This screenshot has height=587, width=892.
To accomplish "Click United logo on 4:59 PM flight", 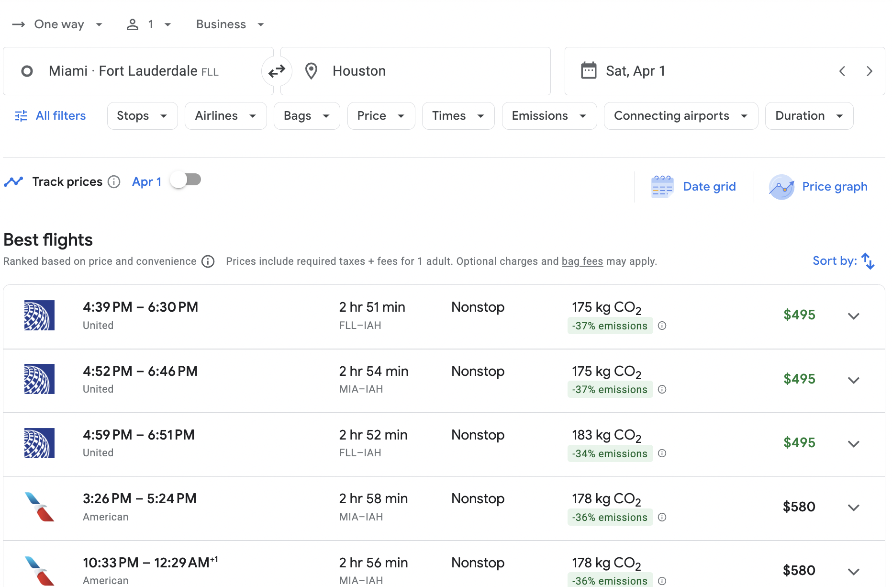I will [39, 443].
